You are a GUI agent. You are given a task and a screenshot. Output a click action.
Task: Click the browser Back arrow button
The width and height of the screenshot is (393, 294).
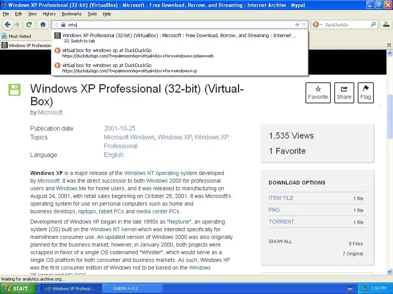click(7, 24)
